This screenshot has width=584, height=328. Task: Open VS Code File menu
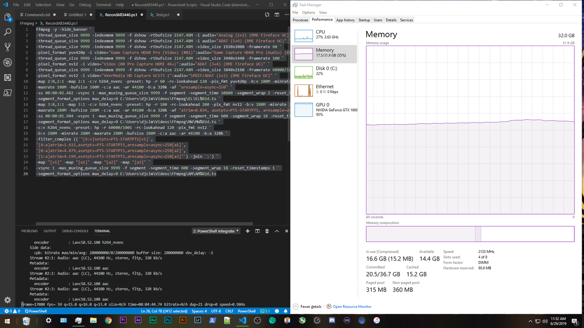16,5
